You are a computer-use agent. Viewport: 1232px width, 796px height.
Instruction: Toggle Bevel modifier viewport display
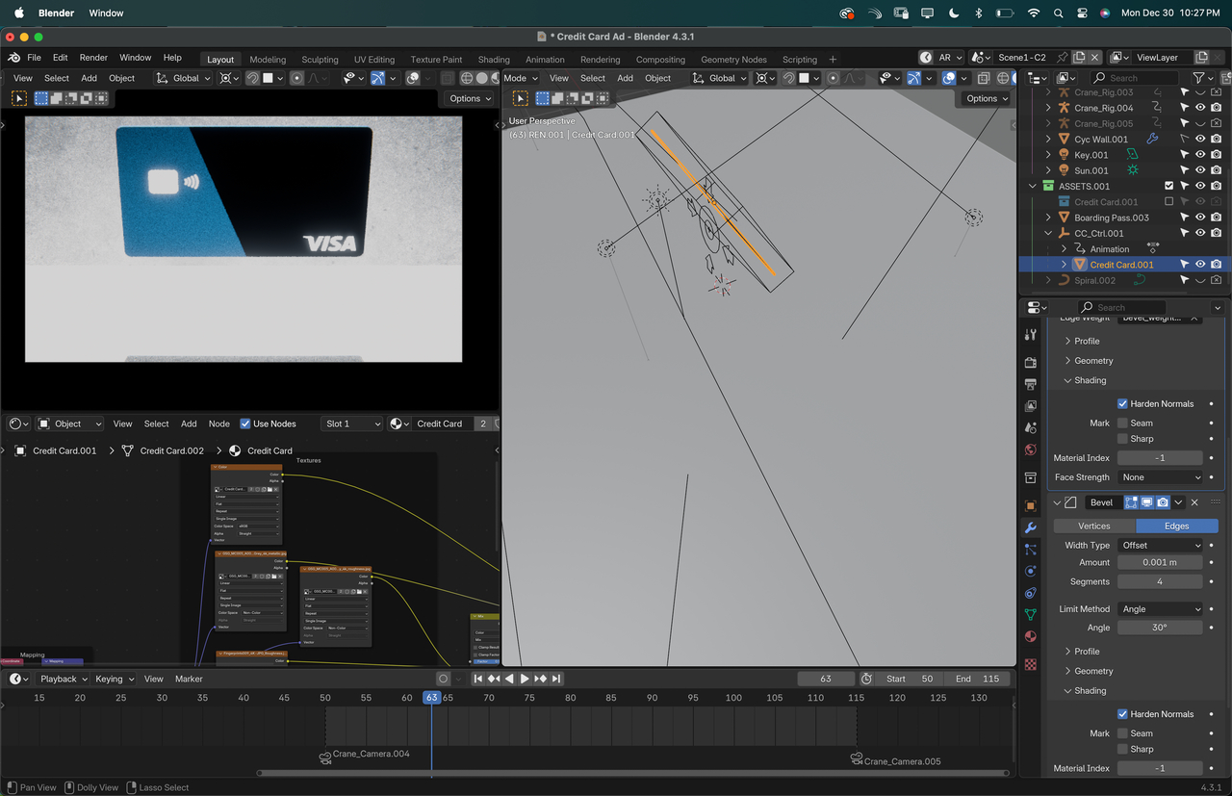tap(1147, 502)
